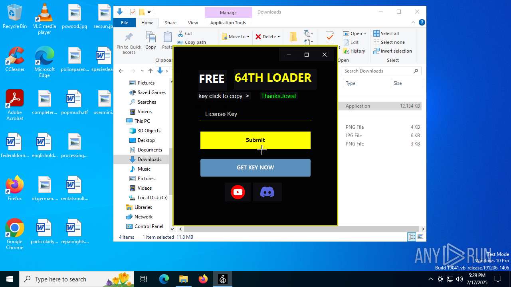Click Select none in ribbon
The width and height of the screenshot is (511, 287).
pos(389,42)
